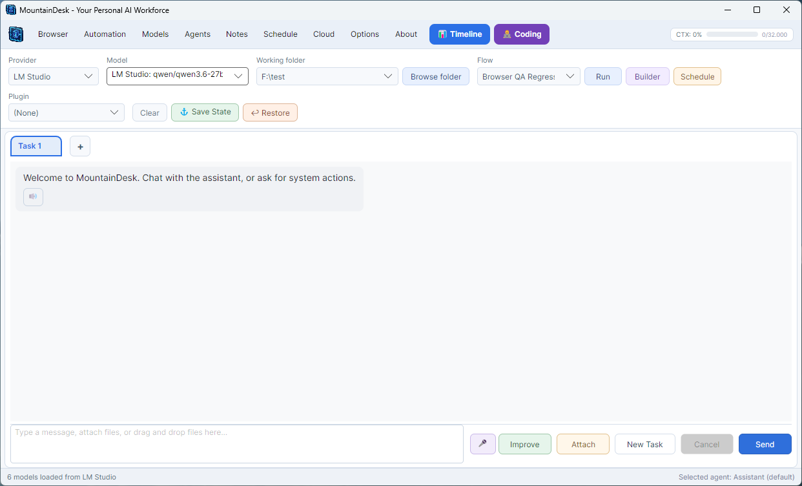Switch to the Coding view
Image resolution: width=802 pixels, height=486 pixels.
point(522,34)
